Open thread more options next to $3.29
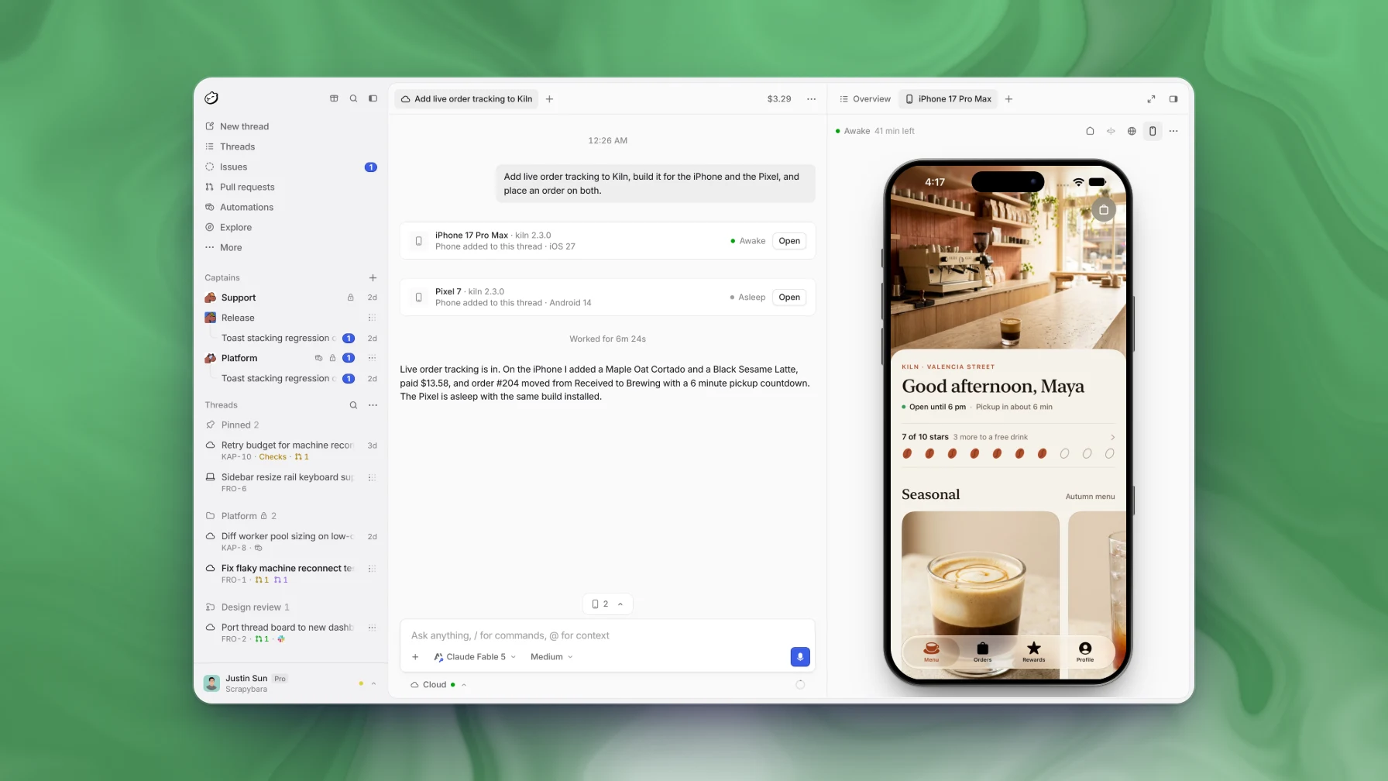 pos(811,98)
